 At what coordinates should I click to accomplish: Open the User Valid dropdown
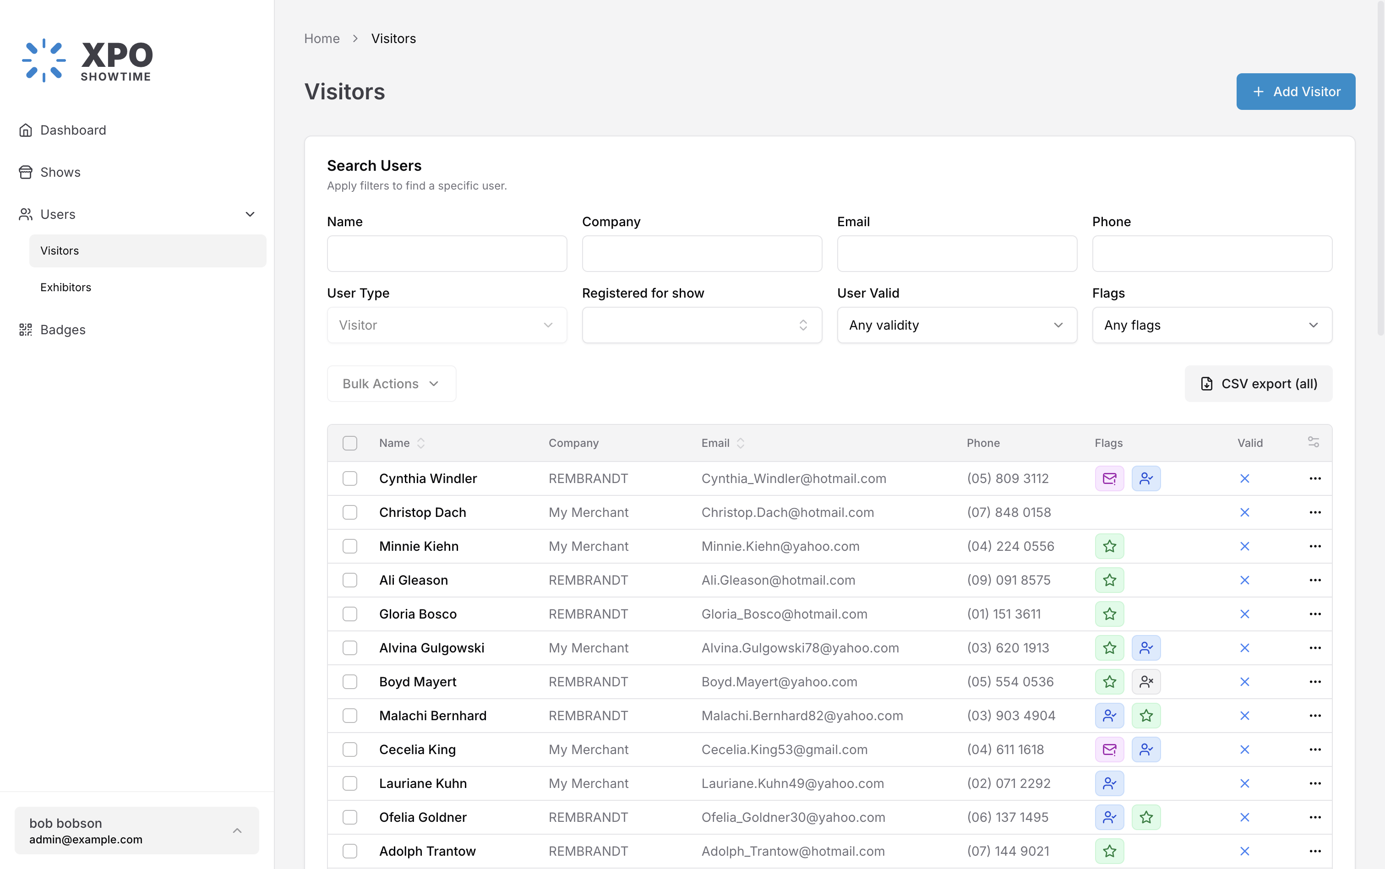[x=957, y=325]
